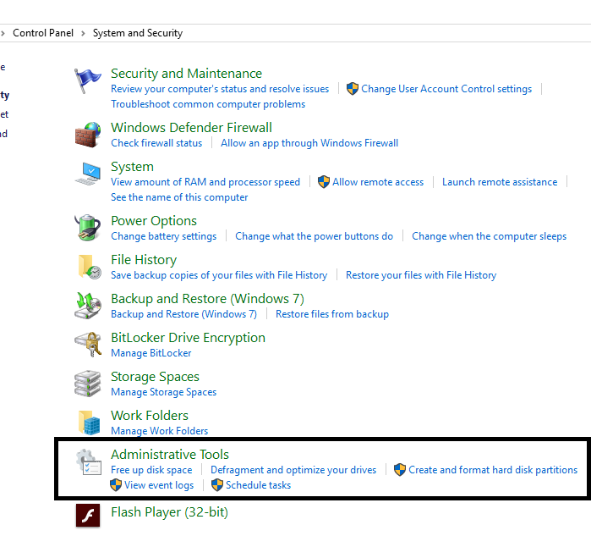Open Windows Defender Firewall heading
591x536 pixels.
[191, 128]
